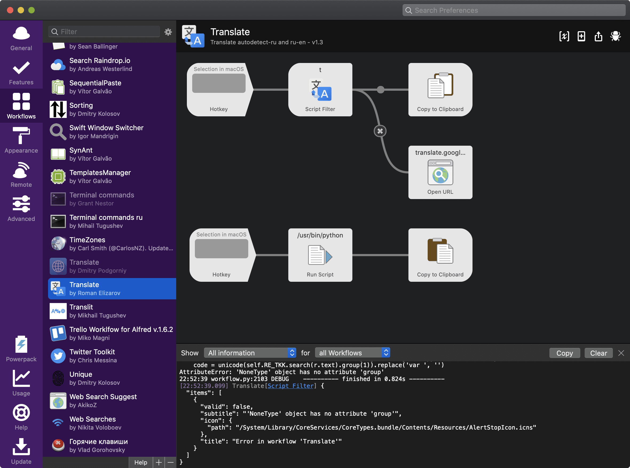Remove selected workflow with minus button
Viewport: 630px width, 468px height.
(170, 462)
